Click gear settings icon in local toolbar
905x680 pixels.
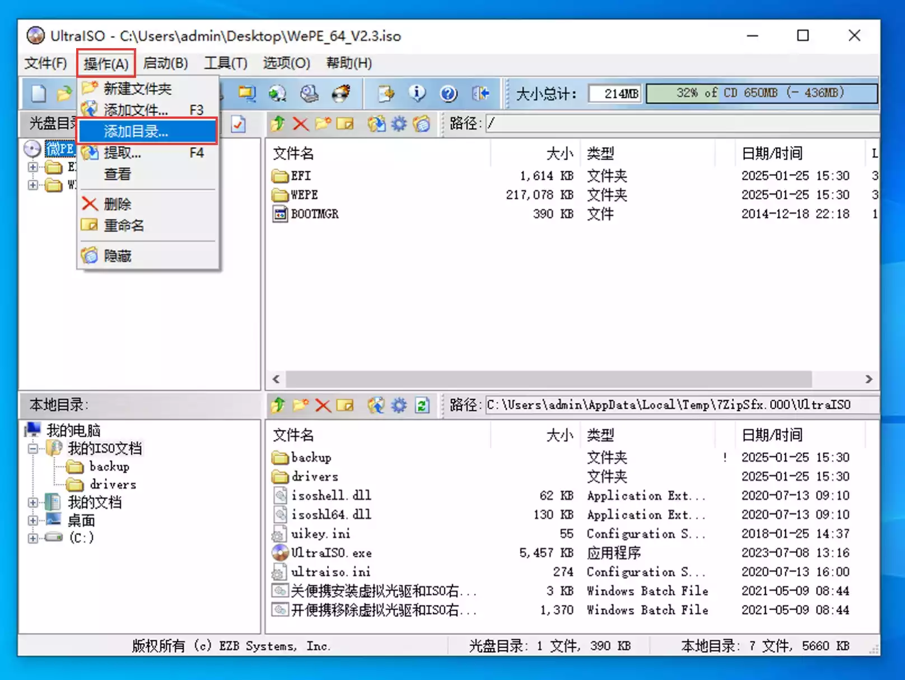click(399, 405)
